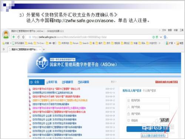
Task: Reload the page with the refresh icon
Action: pyautogui.click(x=18, y=37)
